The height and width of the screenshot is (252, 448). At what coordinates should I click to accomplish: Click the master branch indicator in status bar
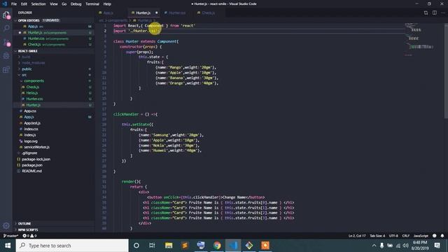(x=11, y=236)
